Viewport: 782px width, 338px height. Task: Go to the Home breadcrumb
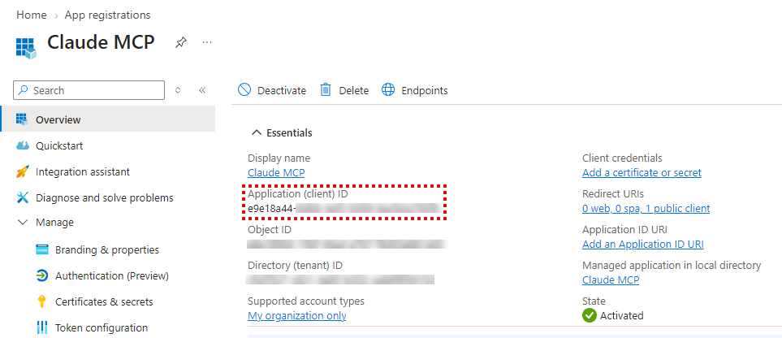32,15
